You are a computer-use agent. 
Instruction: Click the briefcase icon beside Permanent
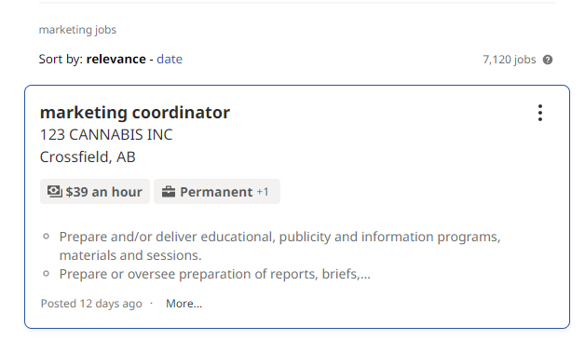(x=169, y=192)
